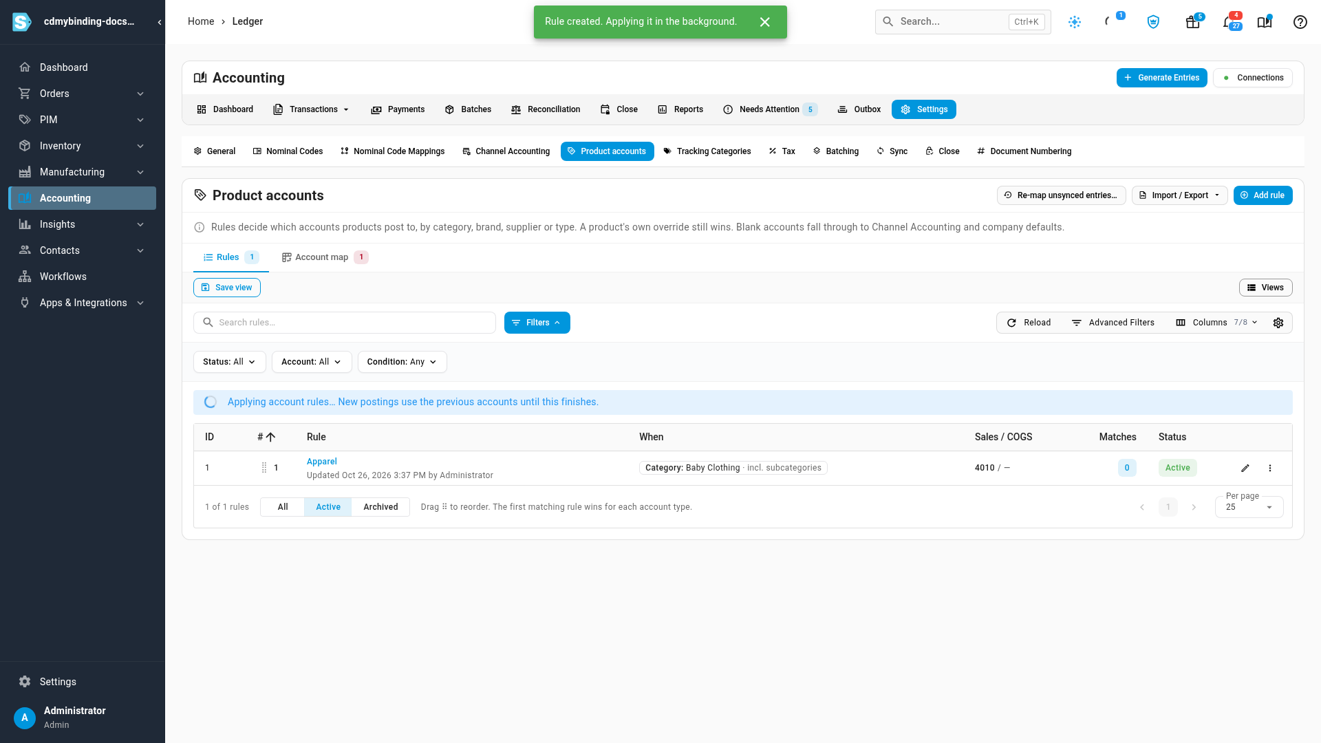Viewport: 1321px width, 743px height.
Task: Click the drag handle of Apparel rule
Action: [x=264, y=468]
